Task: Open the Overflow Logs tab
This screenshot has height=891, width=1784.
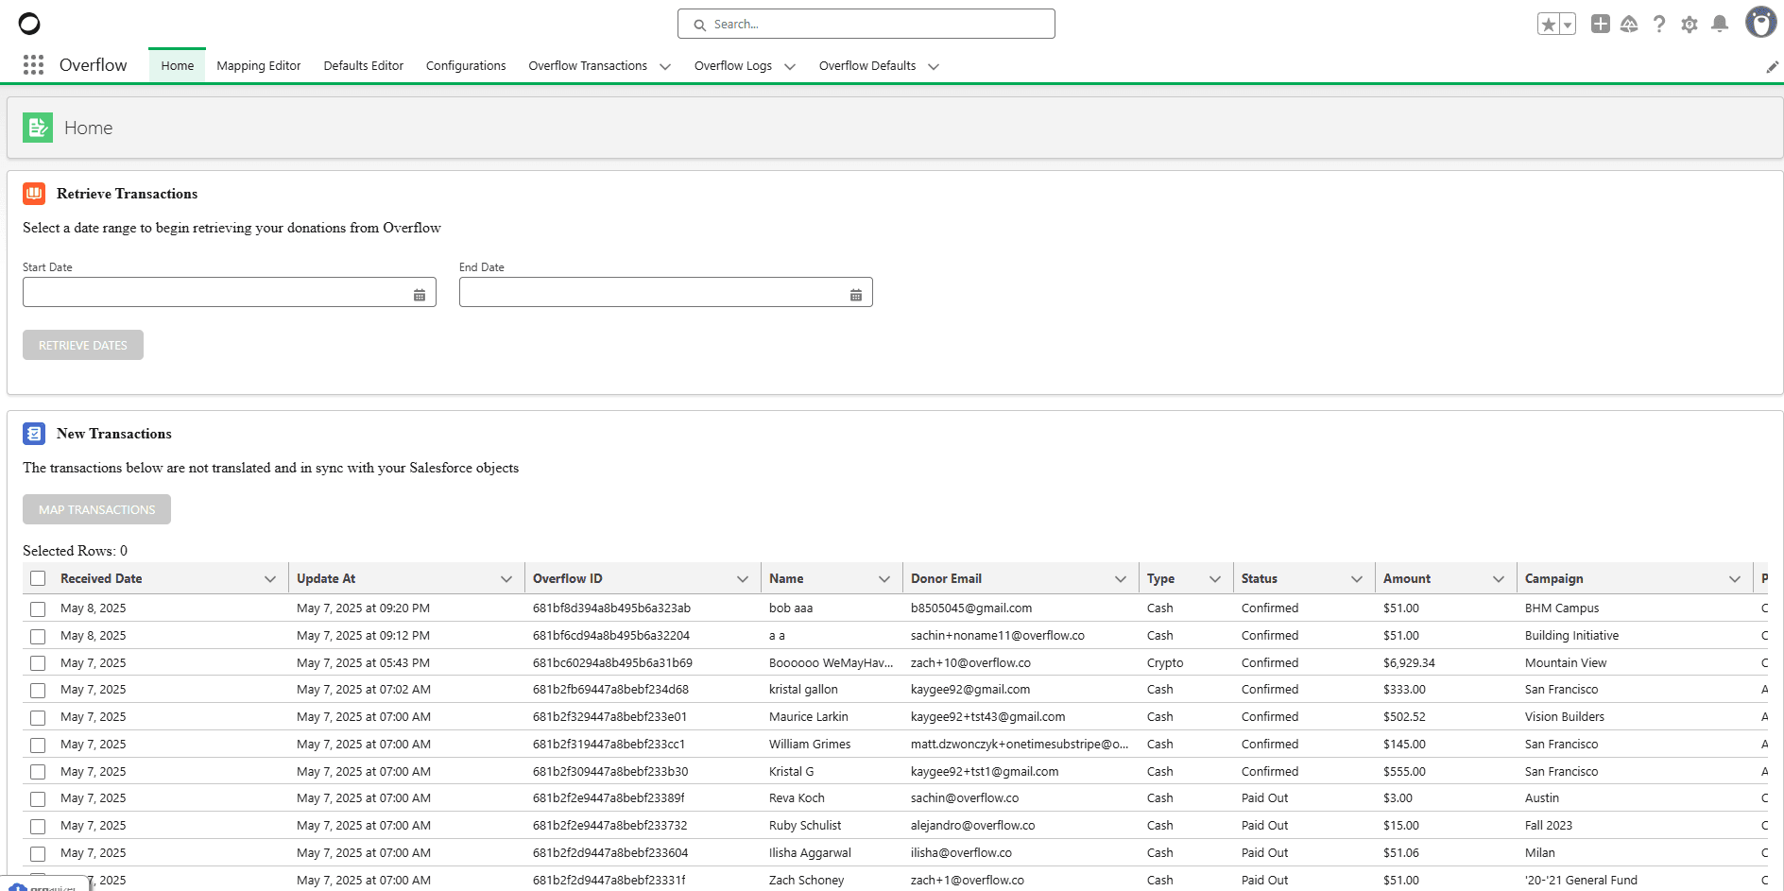Action: (733, 65)
